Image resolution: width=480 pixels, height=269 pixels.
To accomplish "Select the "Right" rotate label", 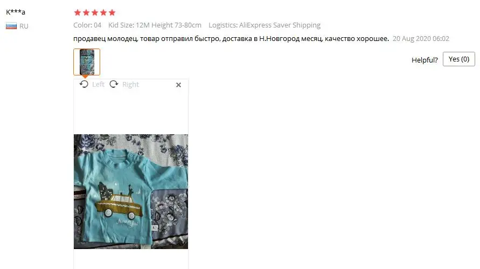I will [130, 84].
